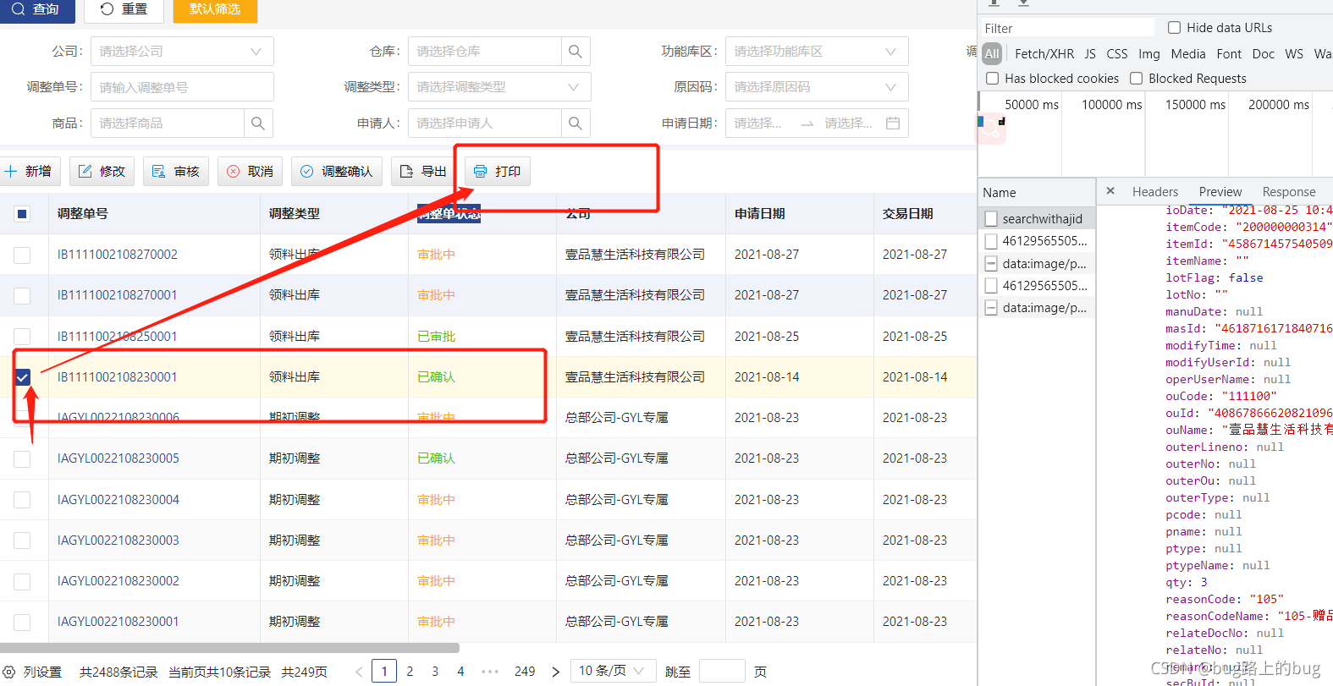This screenshot has height=686, width=1333.
Task: Click the 申请日期 column header
Action: (x=760, y=214)
